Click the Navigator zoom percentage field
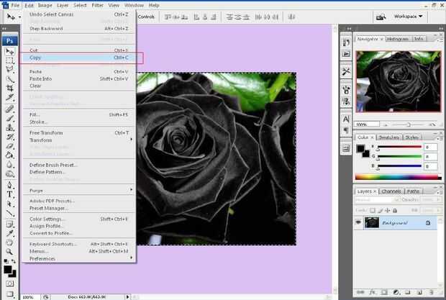This screenshot has width=446, height=300. (x=367, y=124)
